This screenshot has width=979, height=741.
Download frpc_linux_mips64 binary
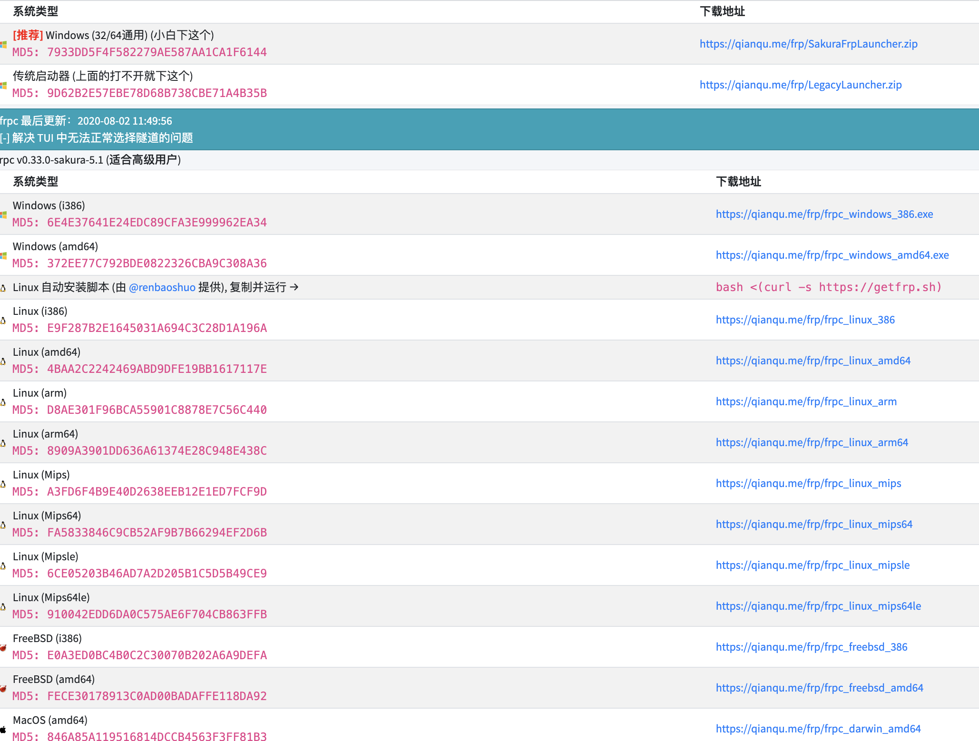pos(814,524)
